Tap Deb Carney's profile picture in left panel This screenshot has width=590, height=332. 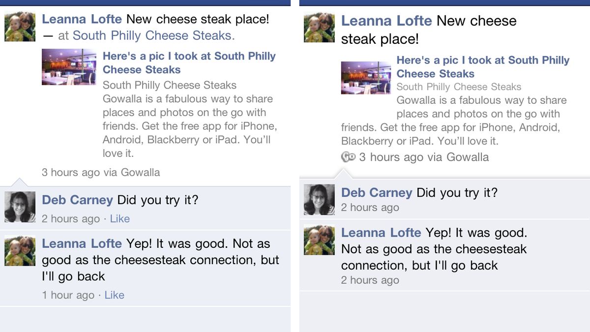pos(20,207)
